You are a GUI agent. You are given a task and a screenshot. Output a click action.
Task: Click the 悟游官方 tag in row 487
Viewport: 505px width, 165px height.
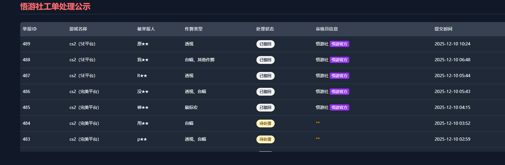(339, 76)
